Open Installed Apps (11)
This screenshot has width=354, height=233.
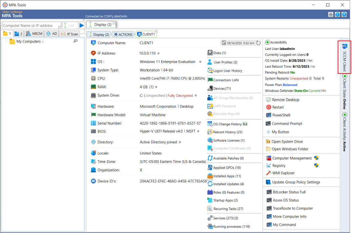click(225, 176)
